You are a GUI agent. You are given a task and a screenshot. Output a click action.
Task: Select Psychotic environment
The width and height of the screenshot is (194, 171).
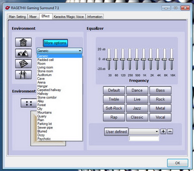point(59,139)
